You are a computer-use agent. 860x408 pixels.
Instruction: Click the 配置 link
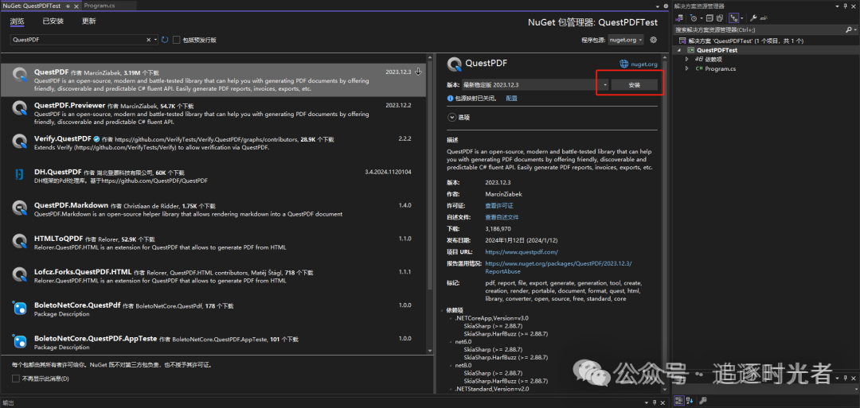tap(511, 99)
